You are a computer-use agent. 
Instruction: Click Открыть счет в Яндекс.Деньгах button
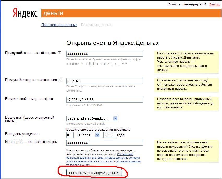(x=94, y=173)
